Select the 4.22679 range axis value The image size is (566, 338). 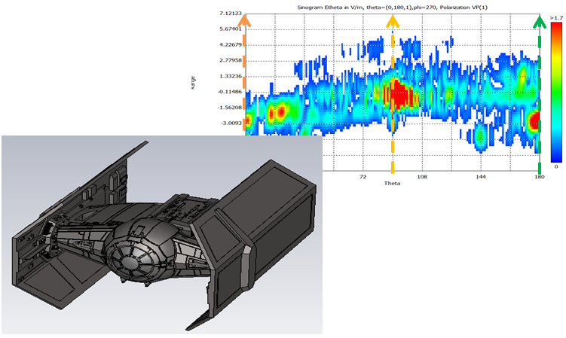(230, 44)
